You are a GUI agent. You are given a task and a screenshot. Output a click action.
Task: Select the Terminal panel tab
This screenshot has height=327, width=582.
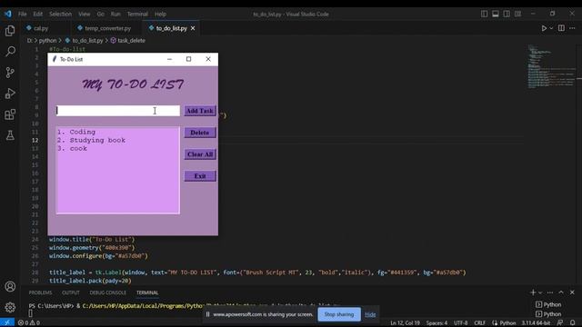[x=147, y=292]
